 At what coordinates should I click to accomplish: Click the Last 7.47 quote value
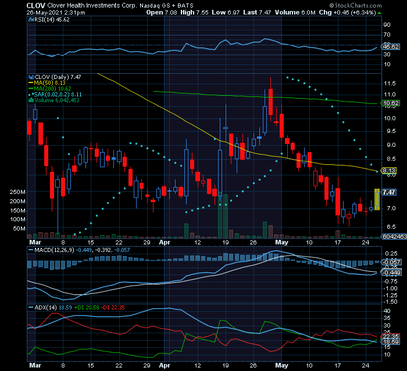[x=257, y=12]
